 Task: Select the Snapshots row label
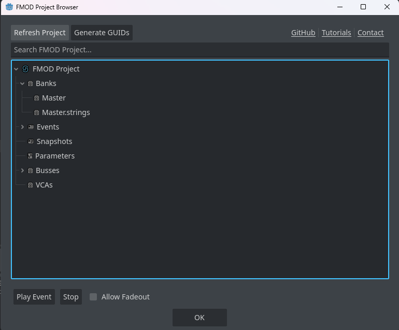point(54,141)
